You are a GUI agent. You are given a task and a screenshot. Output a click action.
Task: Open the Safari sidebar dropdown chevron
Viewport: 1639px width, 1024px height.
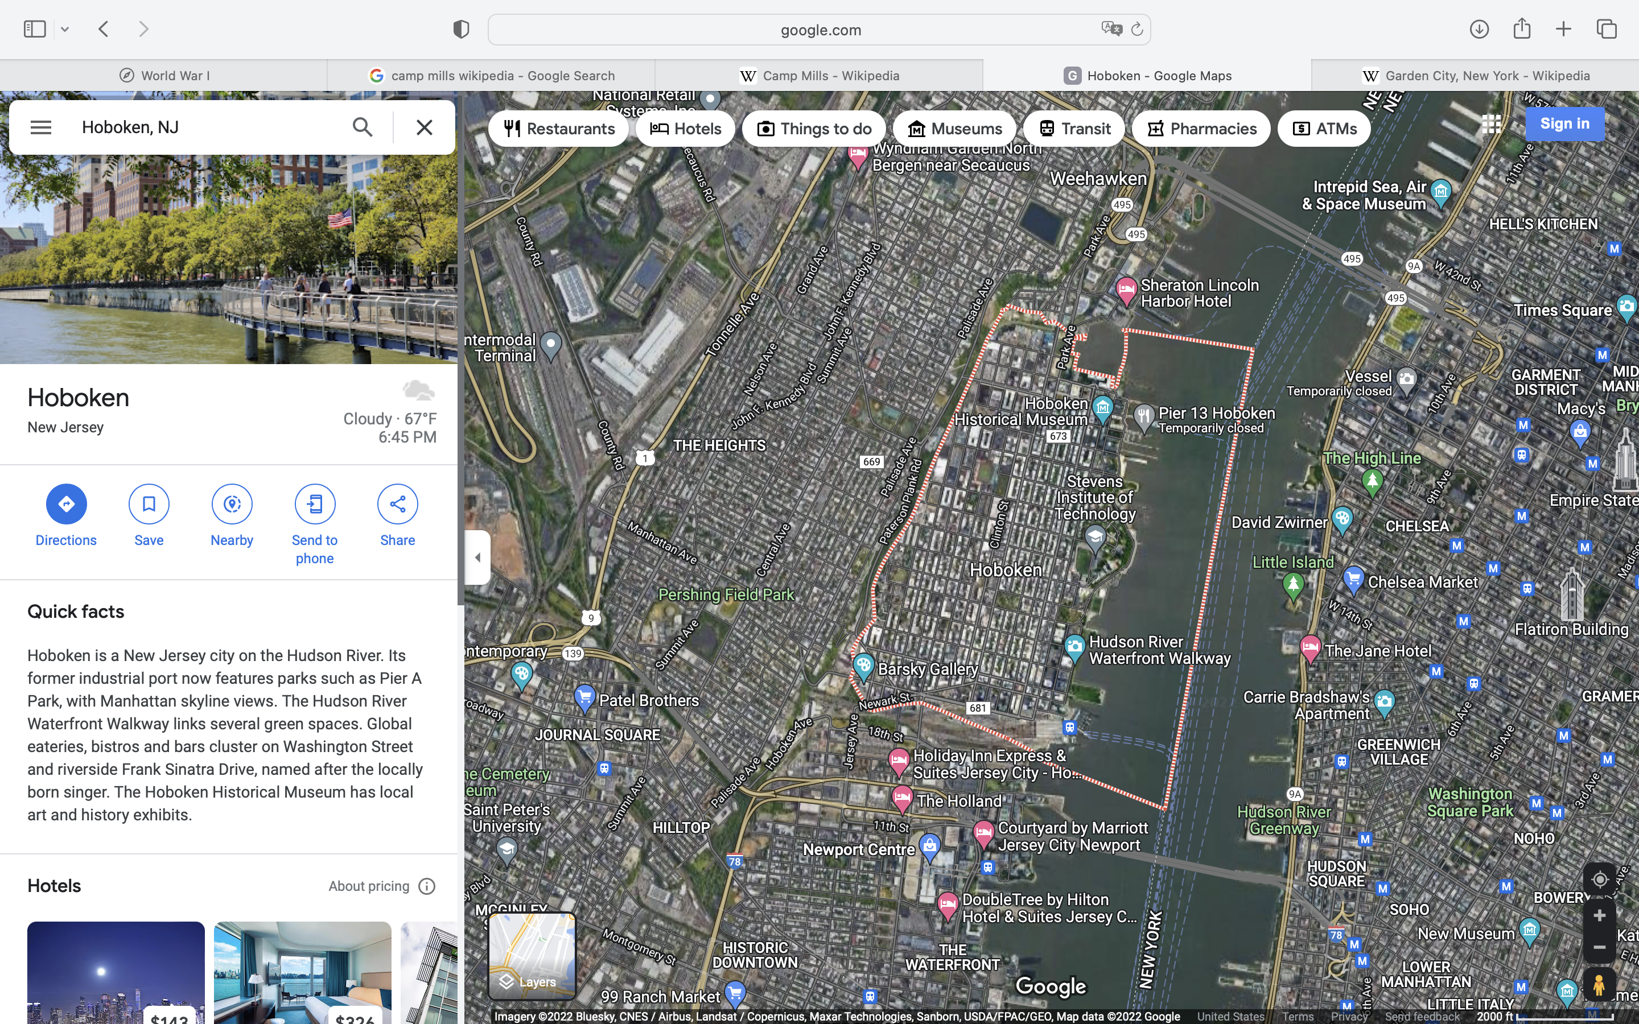click(x=65, y=29)
